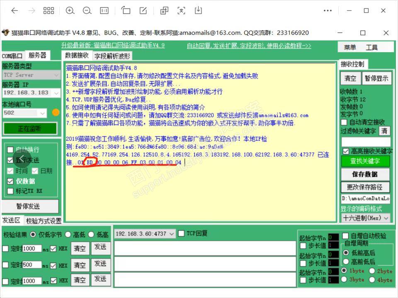Click the text scan bracket icon
This screenshot has width=398, height=298.
[x=181, y=11]
